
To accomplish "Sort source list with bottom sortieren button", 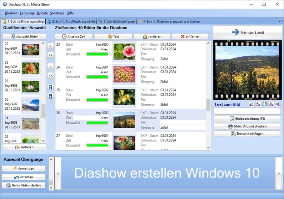I will pos(24,147).
